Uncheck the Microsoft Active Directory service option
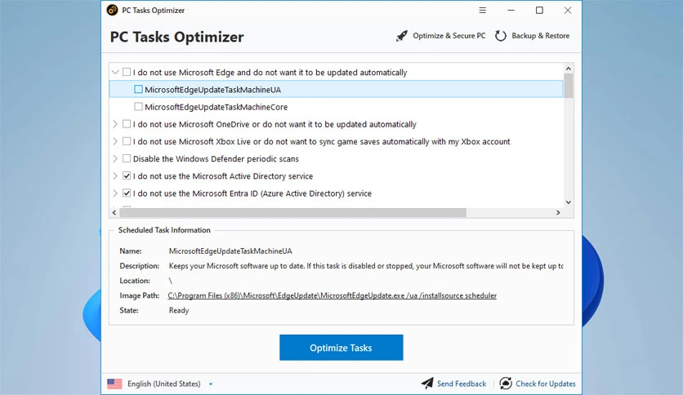Viewport: 683px width, 395px height. tap(127, 175)
